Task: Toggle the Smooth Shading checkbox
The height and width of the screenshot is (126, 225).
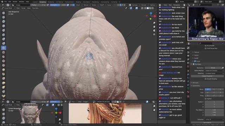Action: (205, 79)
